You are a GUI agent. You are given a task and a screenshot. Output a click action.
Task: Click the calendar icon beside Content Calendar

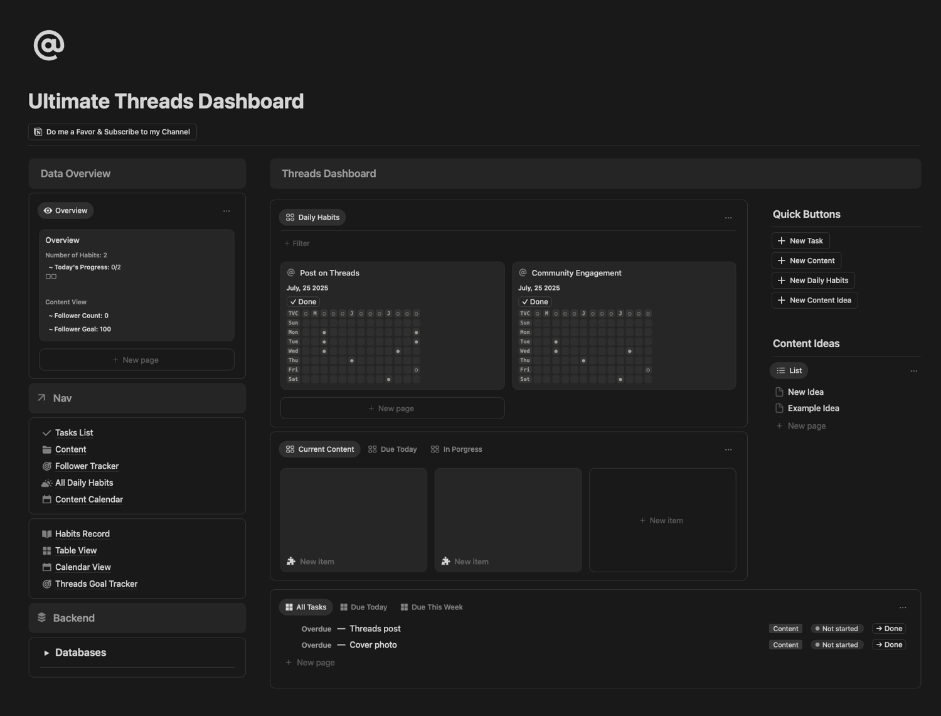[46, 500]
